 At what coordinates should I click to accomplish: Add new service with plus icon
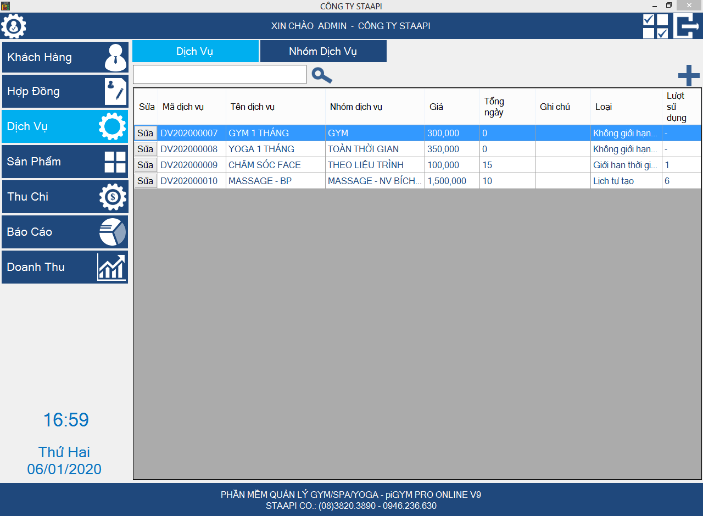(689, 76)
